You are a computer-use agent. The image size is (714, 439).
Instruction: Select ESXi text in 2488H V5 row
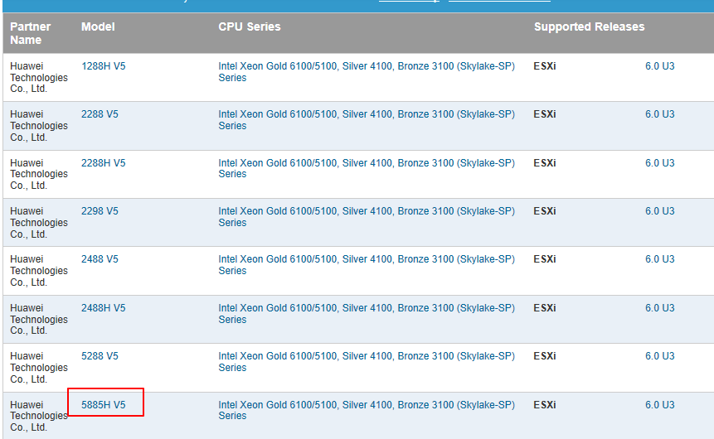(x=545, y=308)
